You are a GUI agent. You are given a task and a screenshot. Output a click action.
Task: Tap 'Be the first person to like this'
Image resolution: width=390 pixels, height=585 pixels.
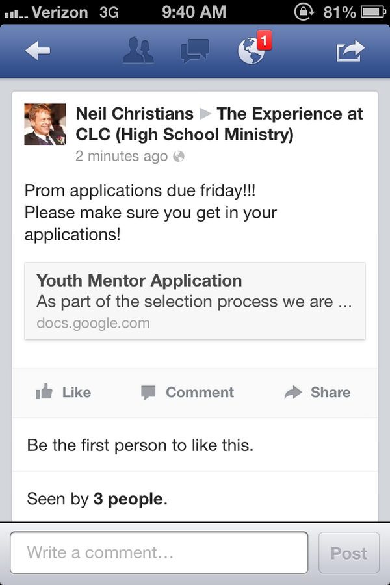tap(140, 445)
